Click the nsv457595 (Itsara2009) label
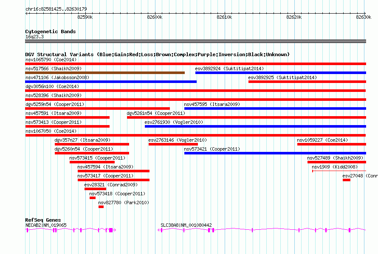Screen dimensions: 378x254 (x=212, y=104)
